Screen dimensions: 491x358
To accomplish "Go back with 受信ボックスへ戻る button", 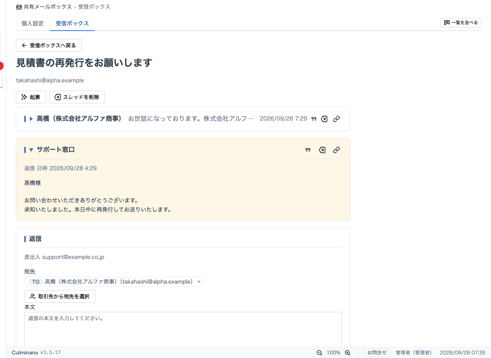I will pos(49,45).
